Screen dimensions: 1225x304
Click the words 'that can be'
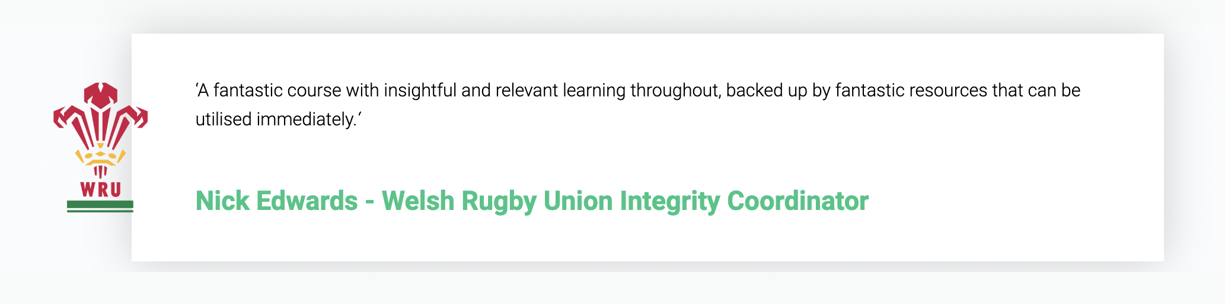coord(1036,90)
